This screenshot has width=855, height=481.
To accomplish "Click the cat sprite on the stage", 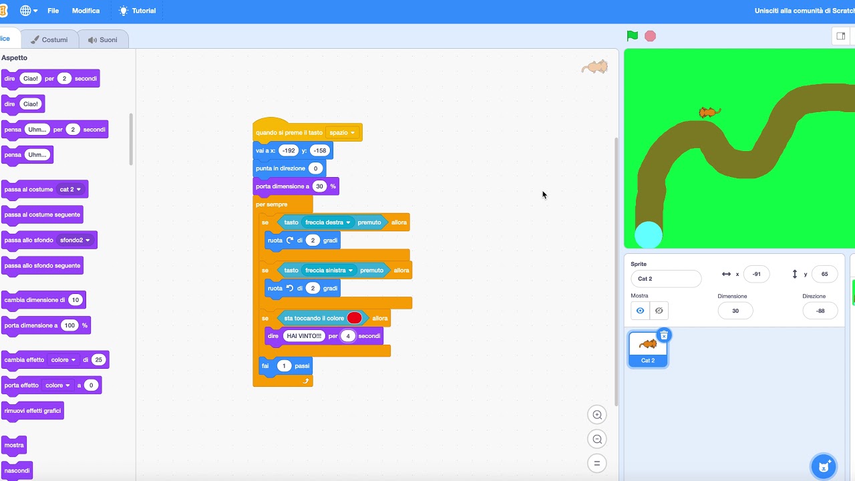I will click(x=709, y=112).
